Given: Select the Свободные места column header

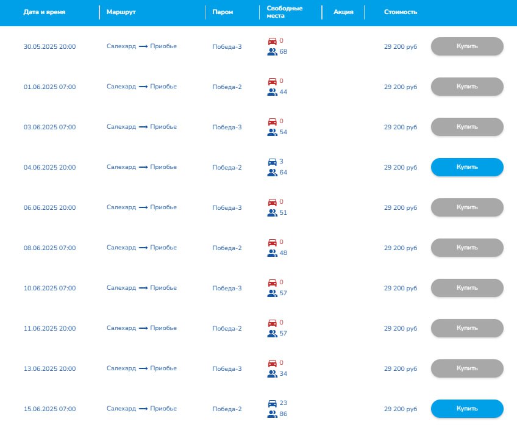Looking at the screenshot, I should pyautogui.click(x=285, y=12).
